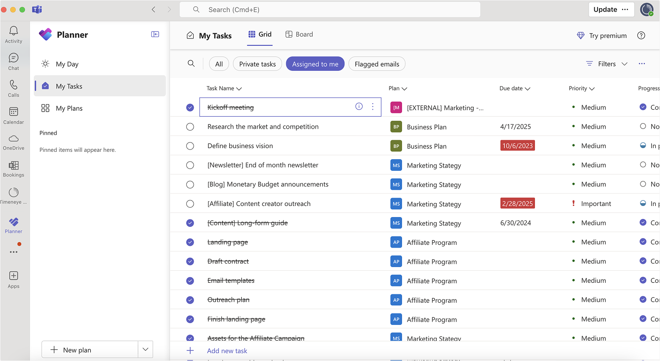The height and width of the screenshot is (361, 660).
Task: Add new task via the link
Action: pos(226,350)
